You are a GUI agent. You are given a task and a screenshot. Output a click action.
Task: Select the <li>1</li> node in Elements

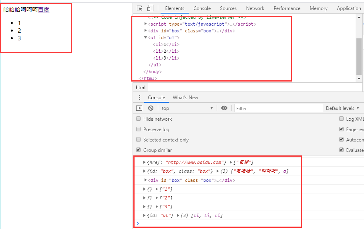(166, 44)
